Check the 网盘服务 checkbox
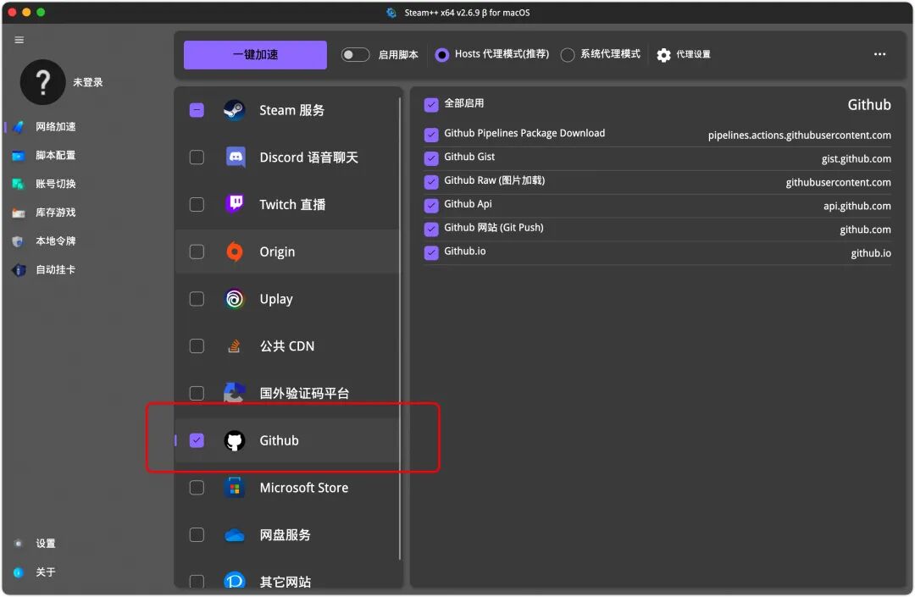Viewport: 915px width, 597px height. click(x=197, y=534)
